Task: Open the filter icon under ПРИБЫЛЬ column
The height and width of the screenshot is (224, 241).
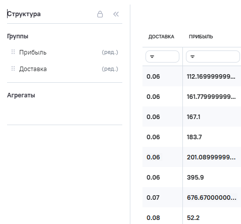Action: coord(192,57)
